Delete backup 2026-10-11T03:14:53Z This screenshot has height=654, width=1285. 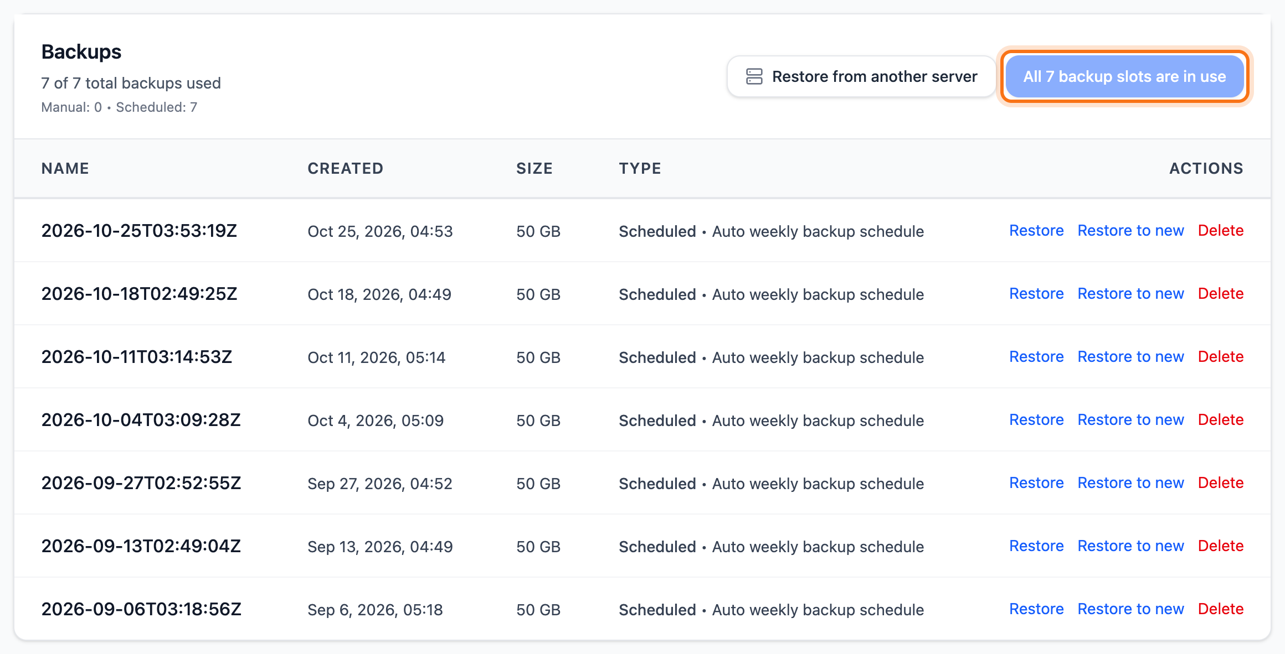tap(1221, 357)
